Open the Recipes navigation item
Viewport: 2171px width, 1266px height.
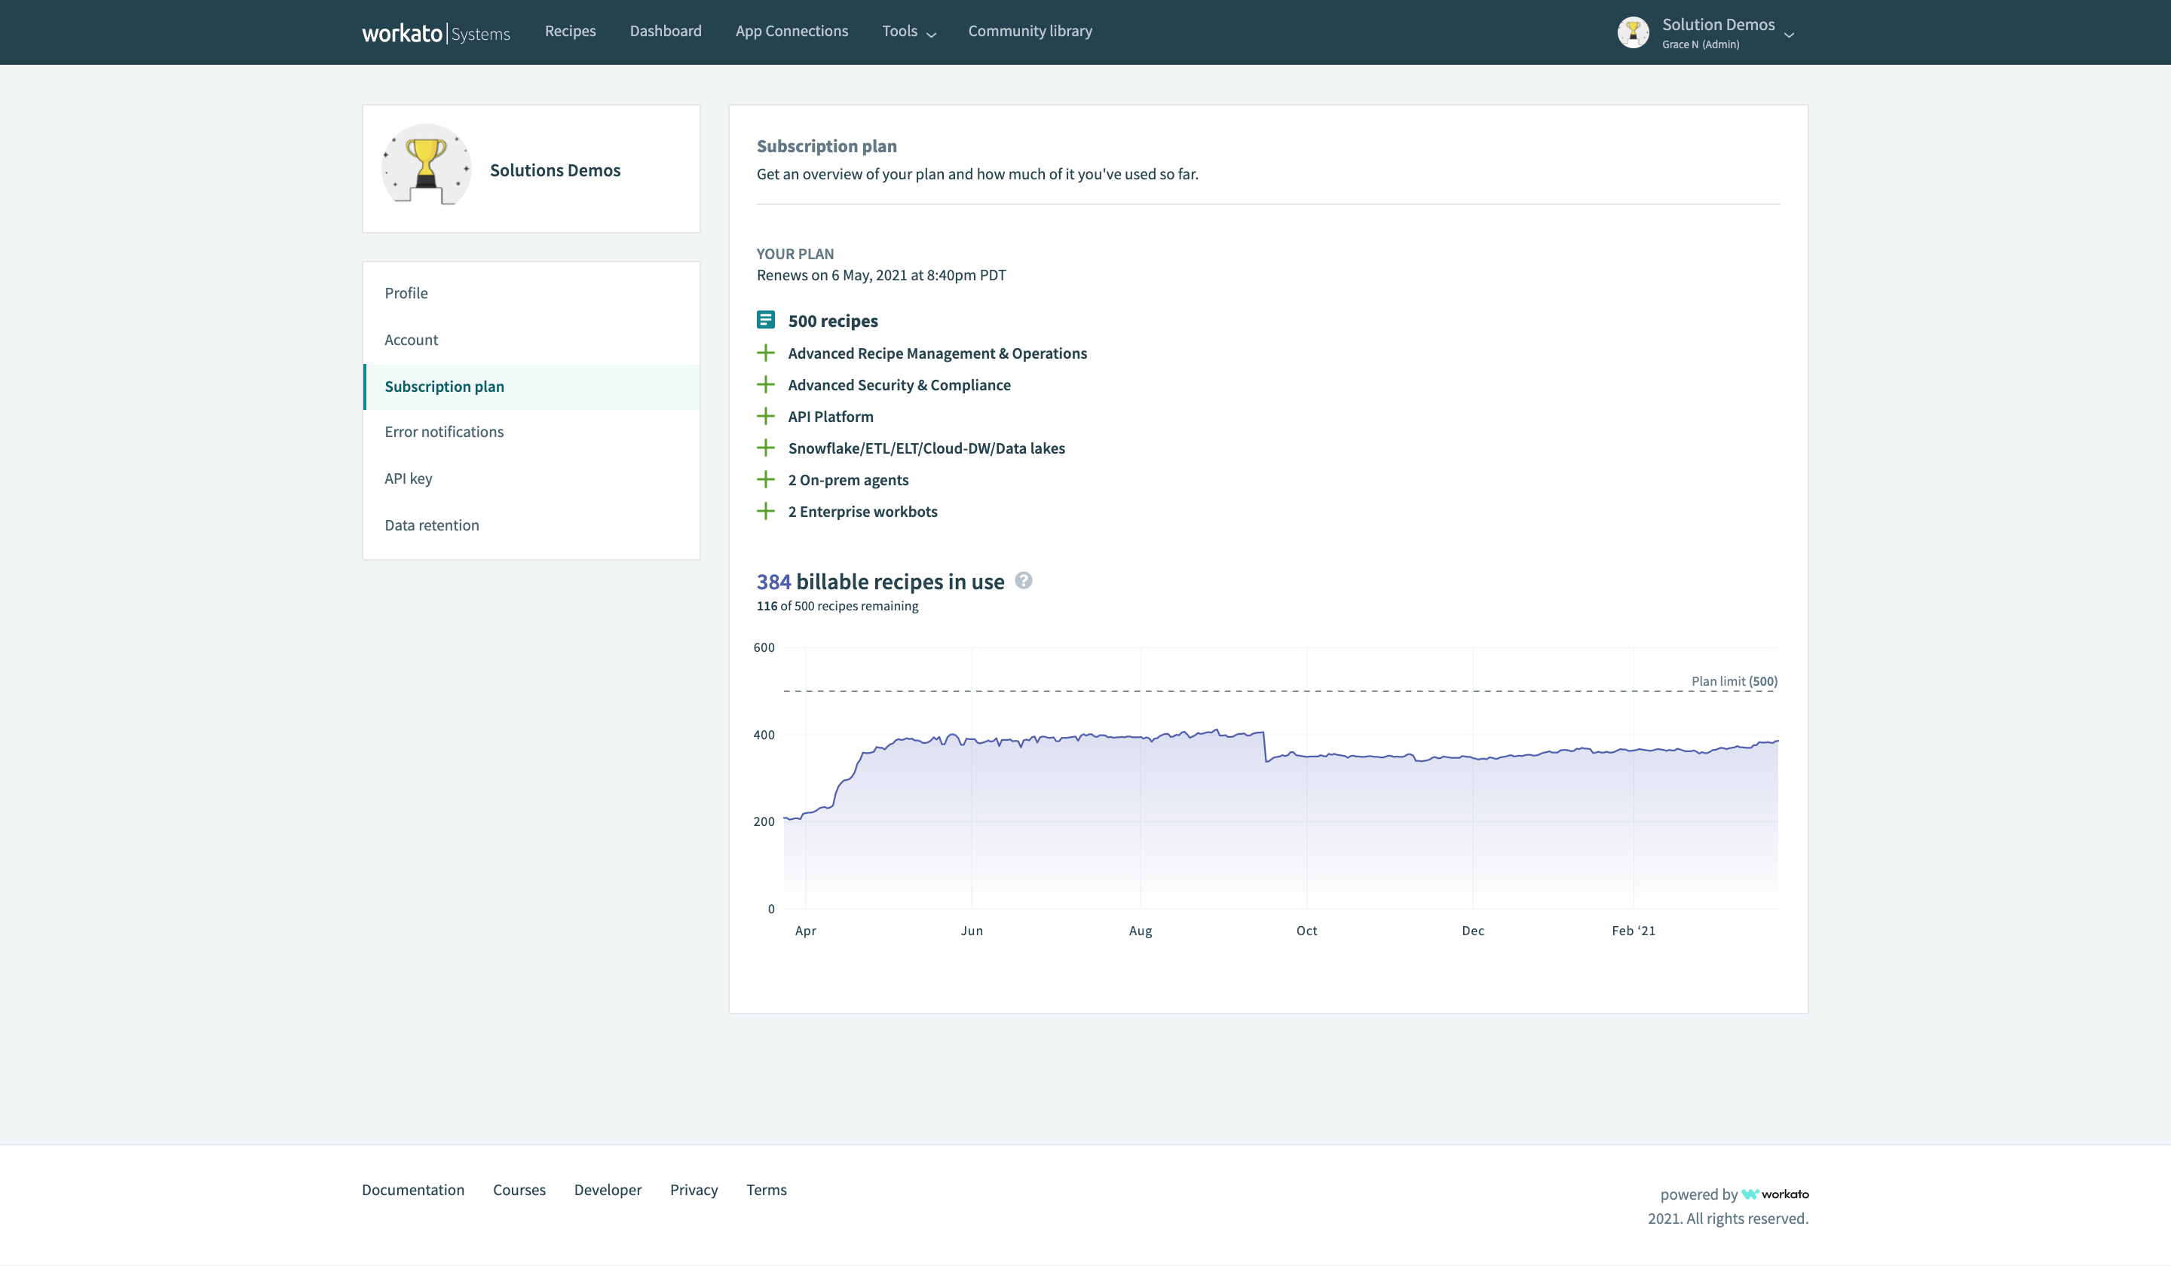[x=571, y=31]
